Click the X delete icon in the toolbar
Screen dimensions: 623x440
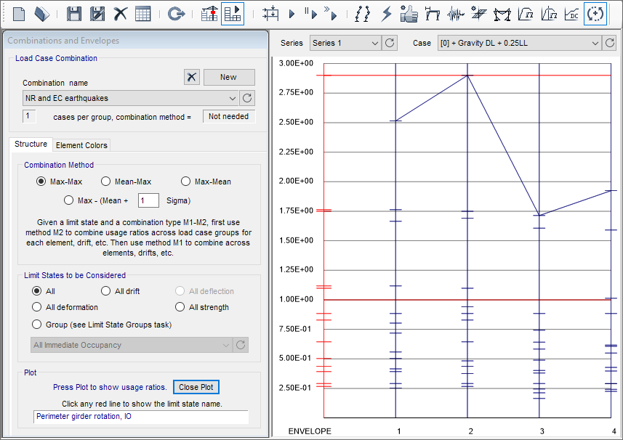pyautogui.click(x=120, y=14)
